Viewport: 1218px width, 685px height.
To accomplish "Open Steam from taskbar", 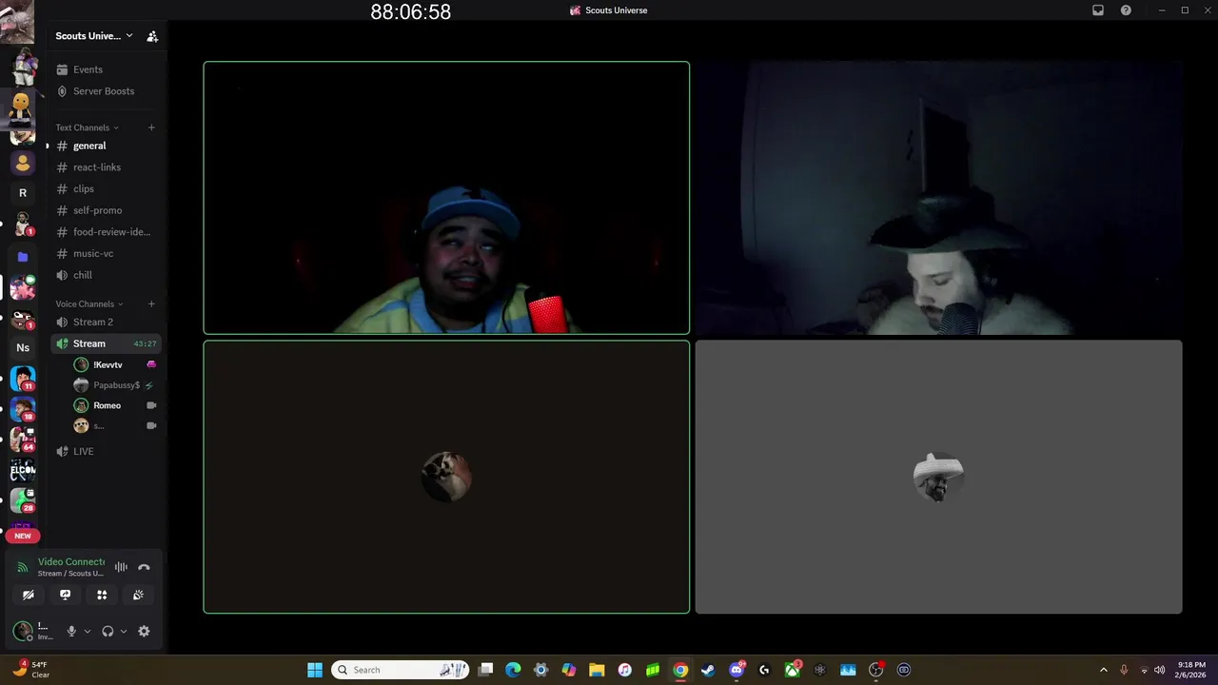I will 708,670.
